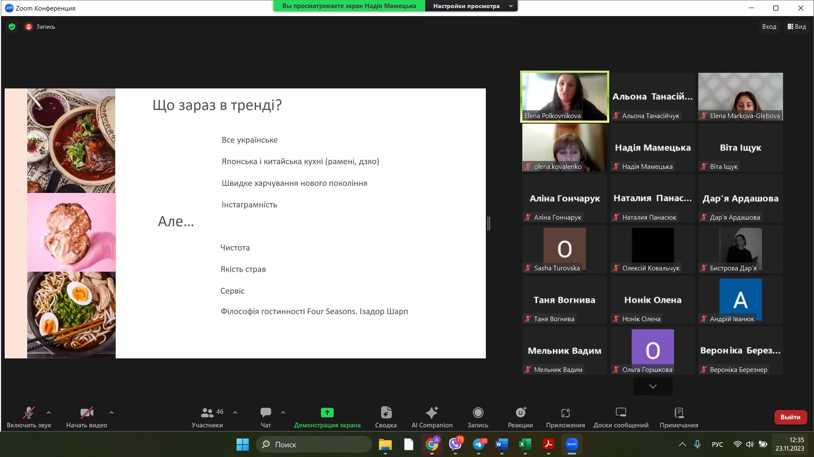Screen dimensions: 814x457
Task: Show more participants with down chevron
Action: 652,386
